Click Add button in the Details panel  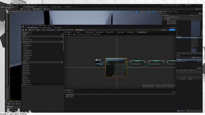193,57
